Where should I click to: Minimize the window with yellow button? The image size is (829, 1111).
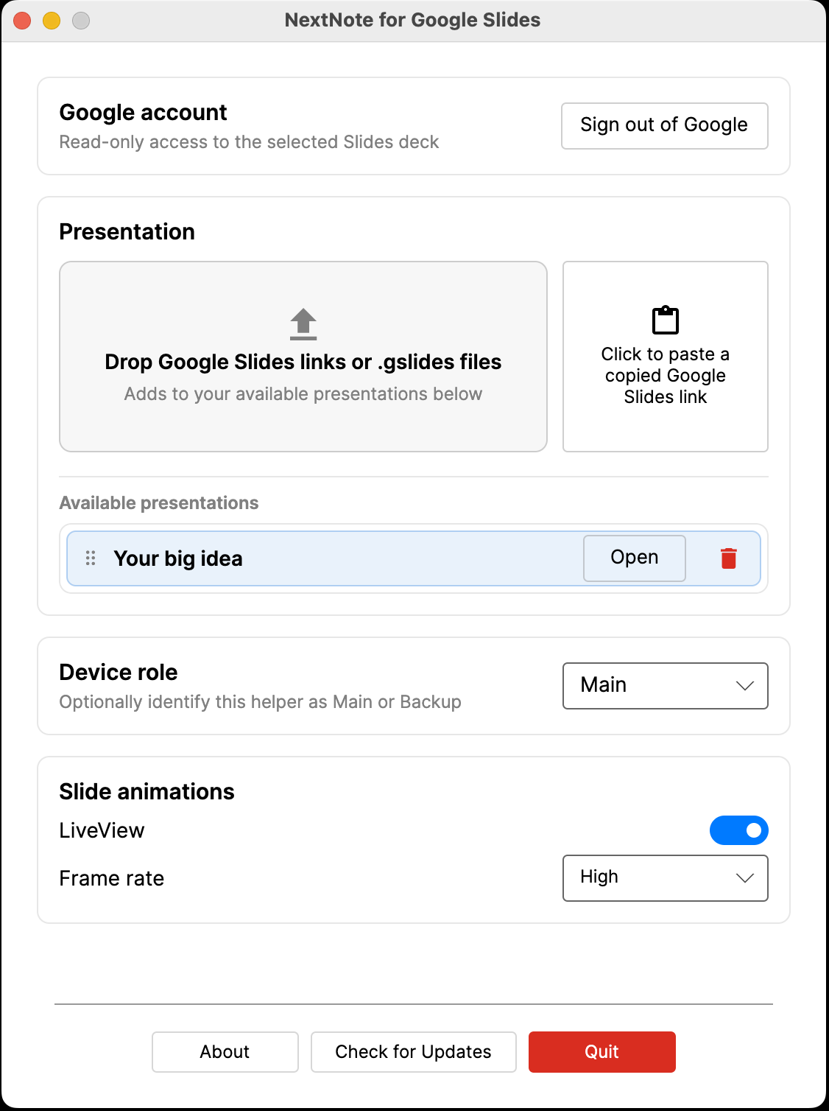coord(52,21)
